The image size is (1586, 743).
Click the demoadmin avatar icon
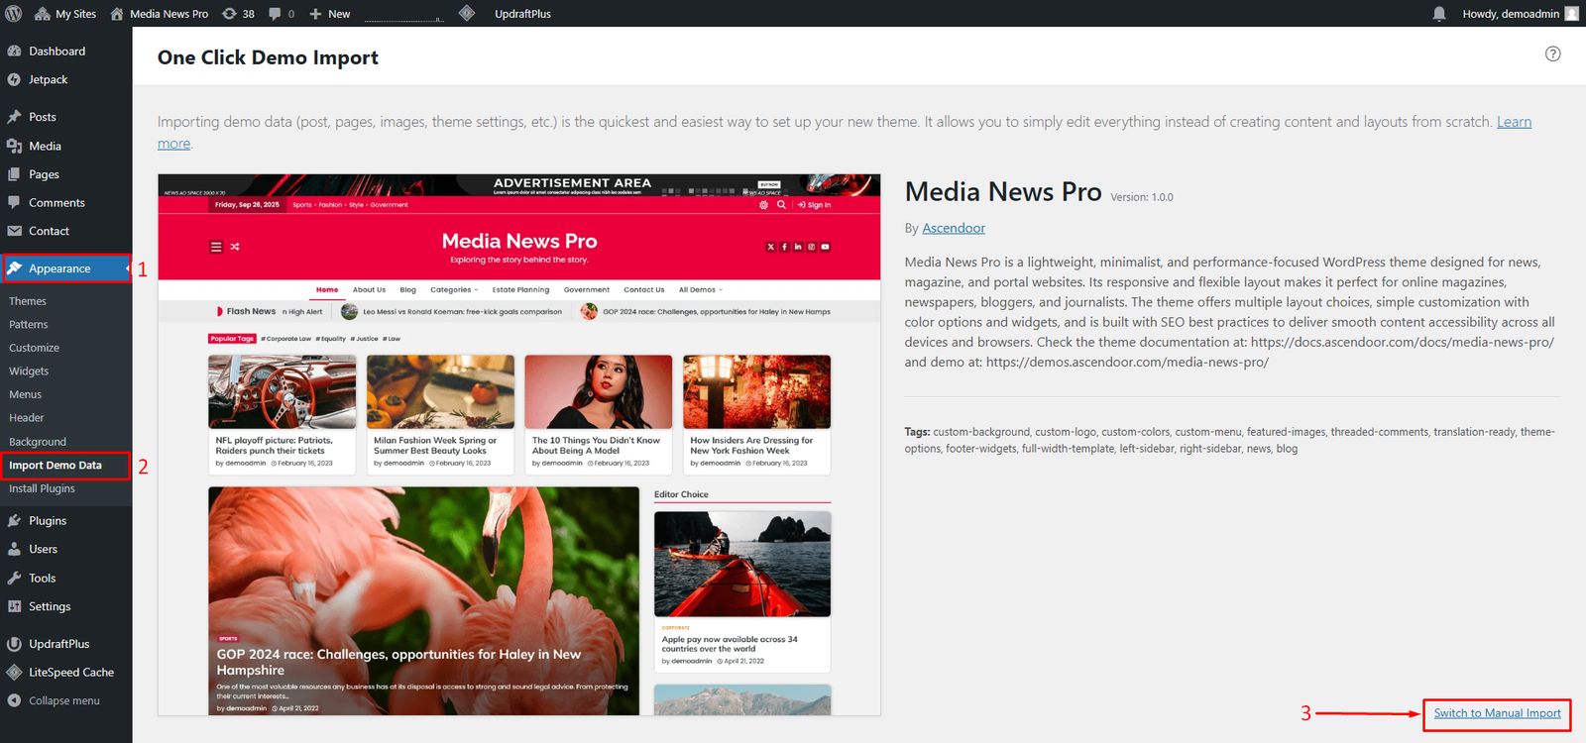[x=1571, y=14]
